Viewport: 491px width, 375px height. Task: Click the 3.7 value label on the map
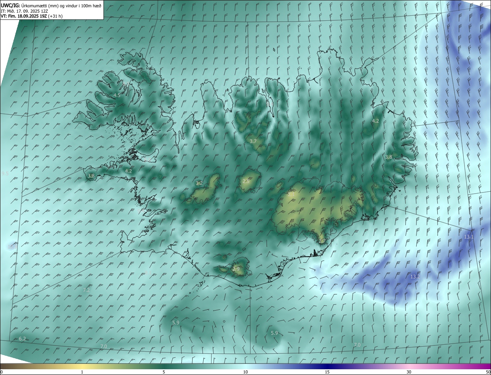coord(253,141)
